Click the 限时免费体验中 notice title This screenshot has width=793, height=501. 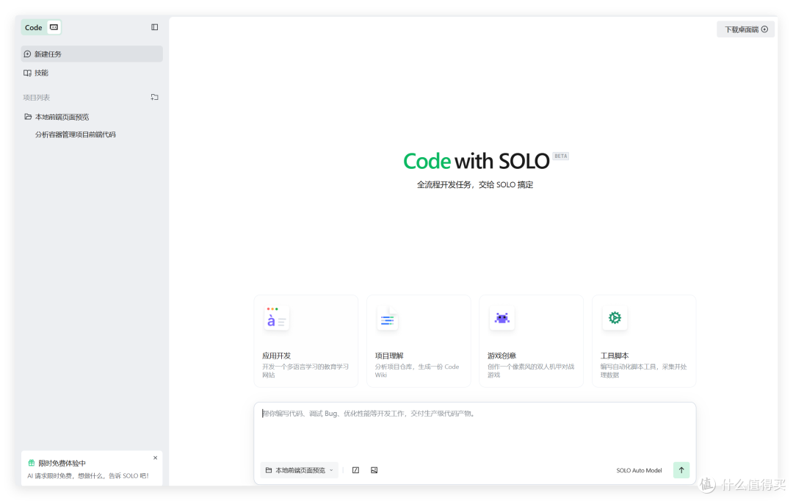[62, 463]
